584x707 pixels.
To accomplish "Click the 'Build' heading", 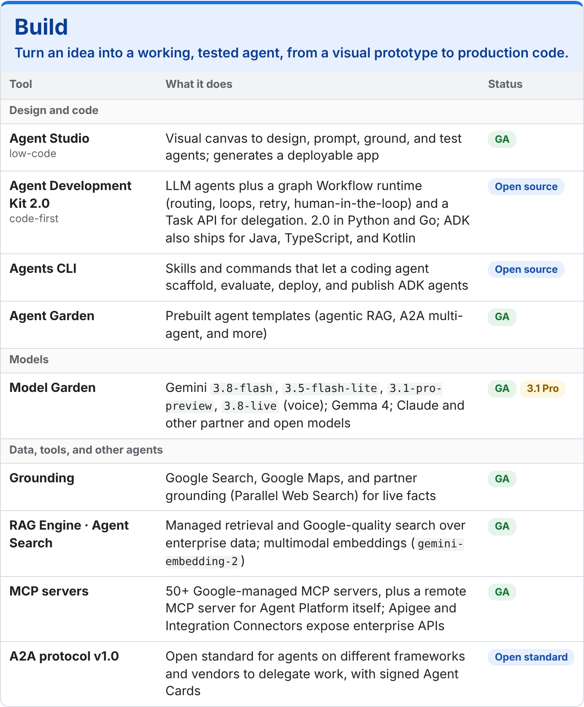I will [x=41, y=27].
